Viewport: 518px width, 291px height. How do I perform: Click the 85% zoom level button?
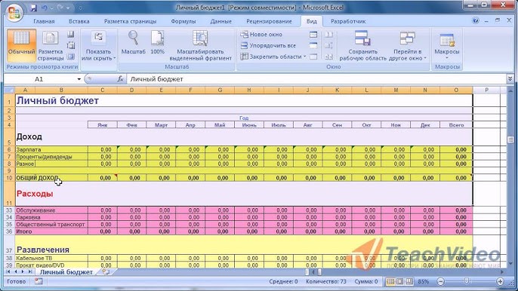point(423,281)
